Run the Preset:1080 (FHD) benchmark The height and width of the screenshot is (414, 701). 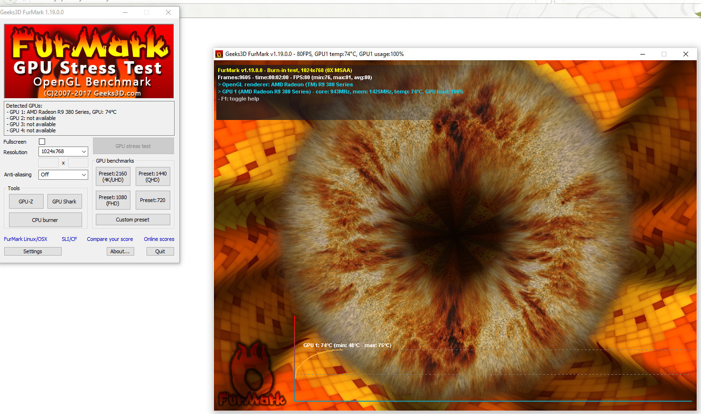coord(113,200)
